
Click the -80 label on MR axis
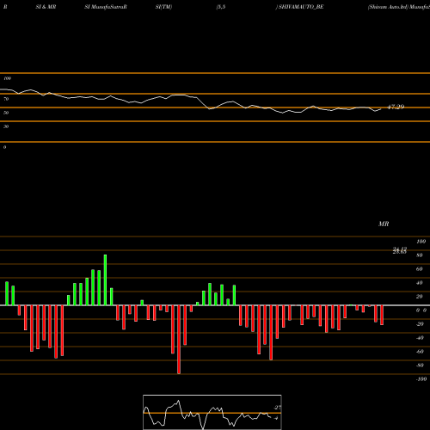click(x=420, y=365)
